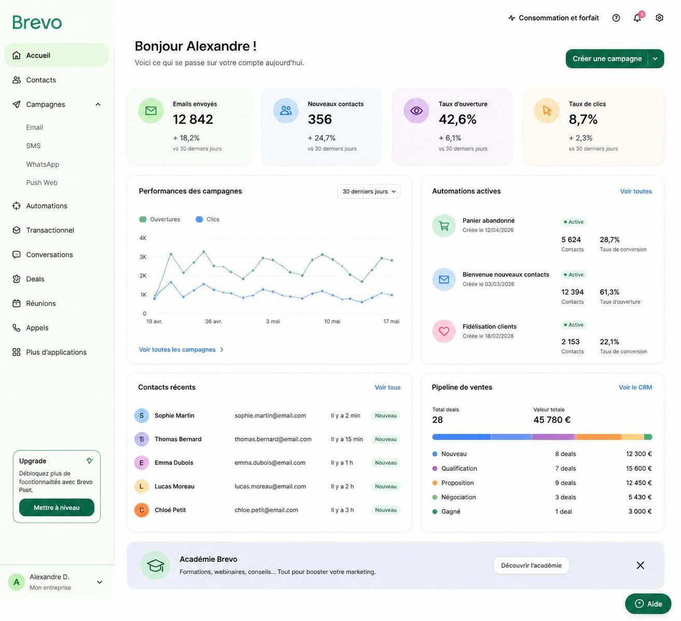Click the Brevo logo
The width and height of the screenshot is (681, 621).
tap(37, 22)
